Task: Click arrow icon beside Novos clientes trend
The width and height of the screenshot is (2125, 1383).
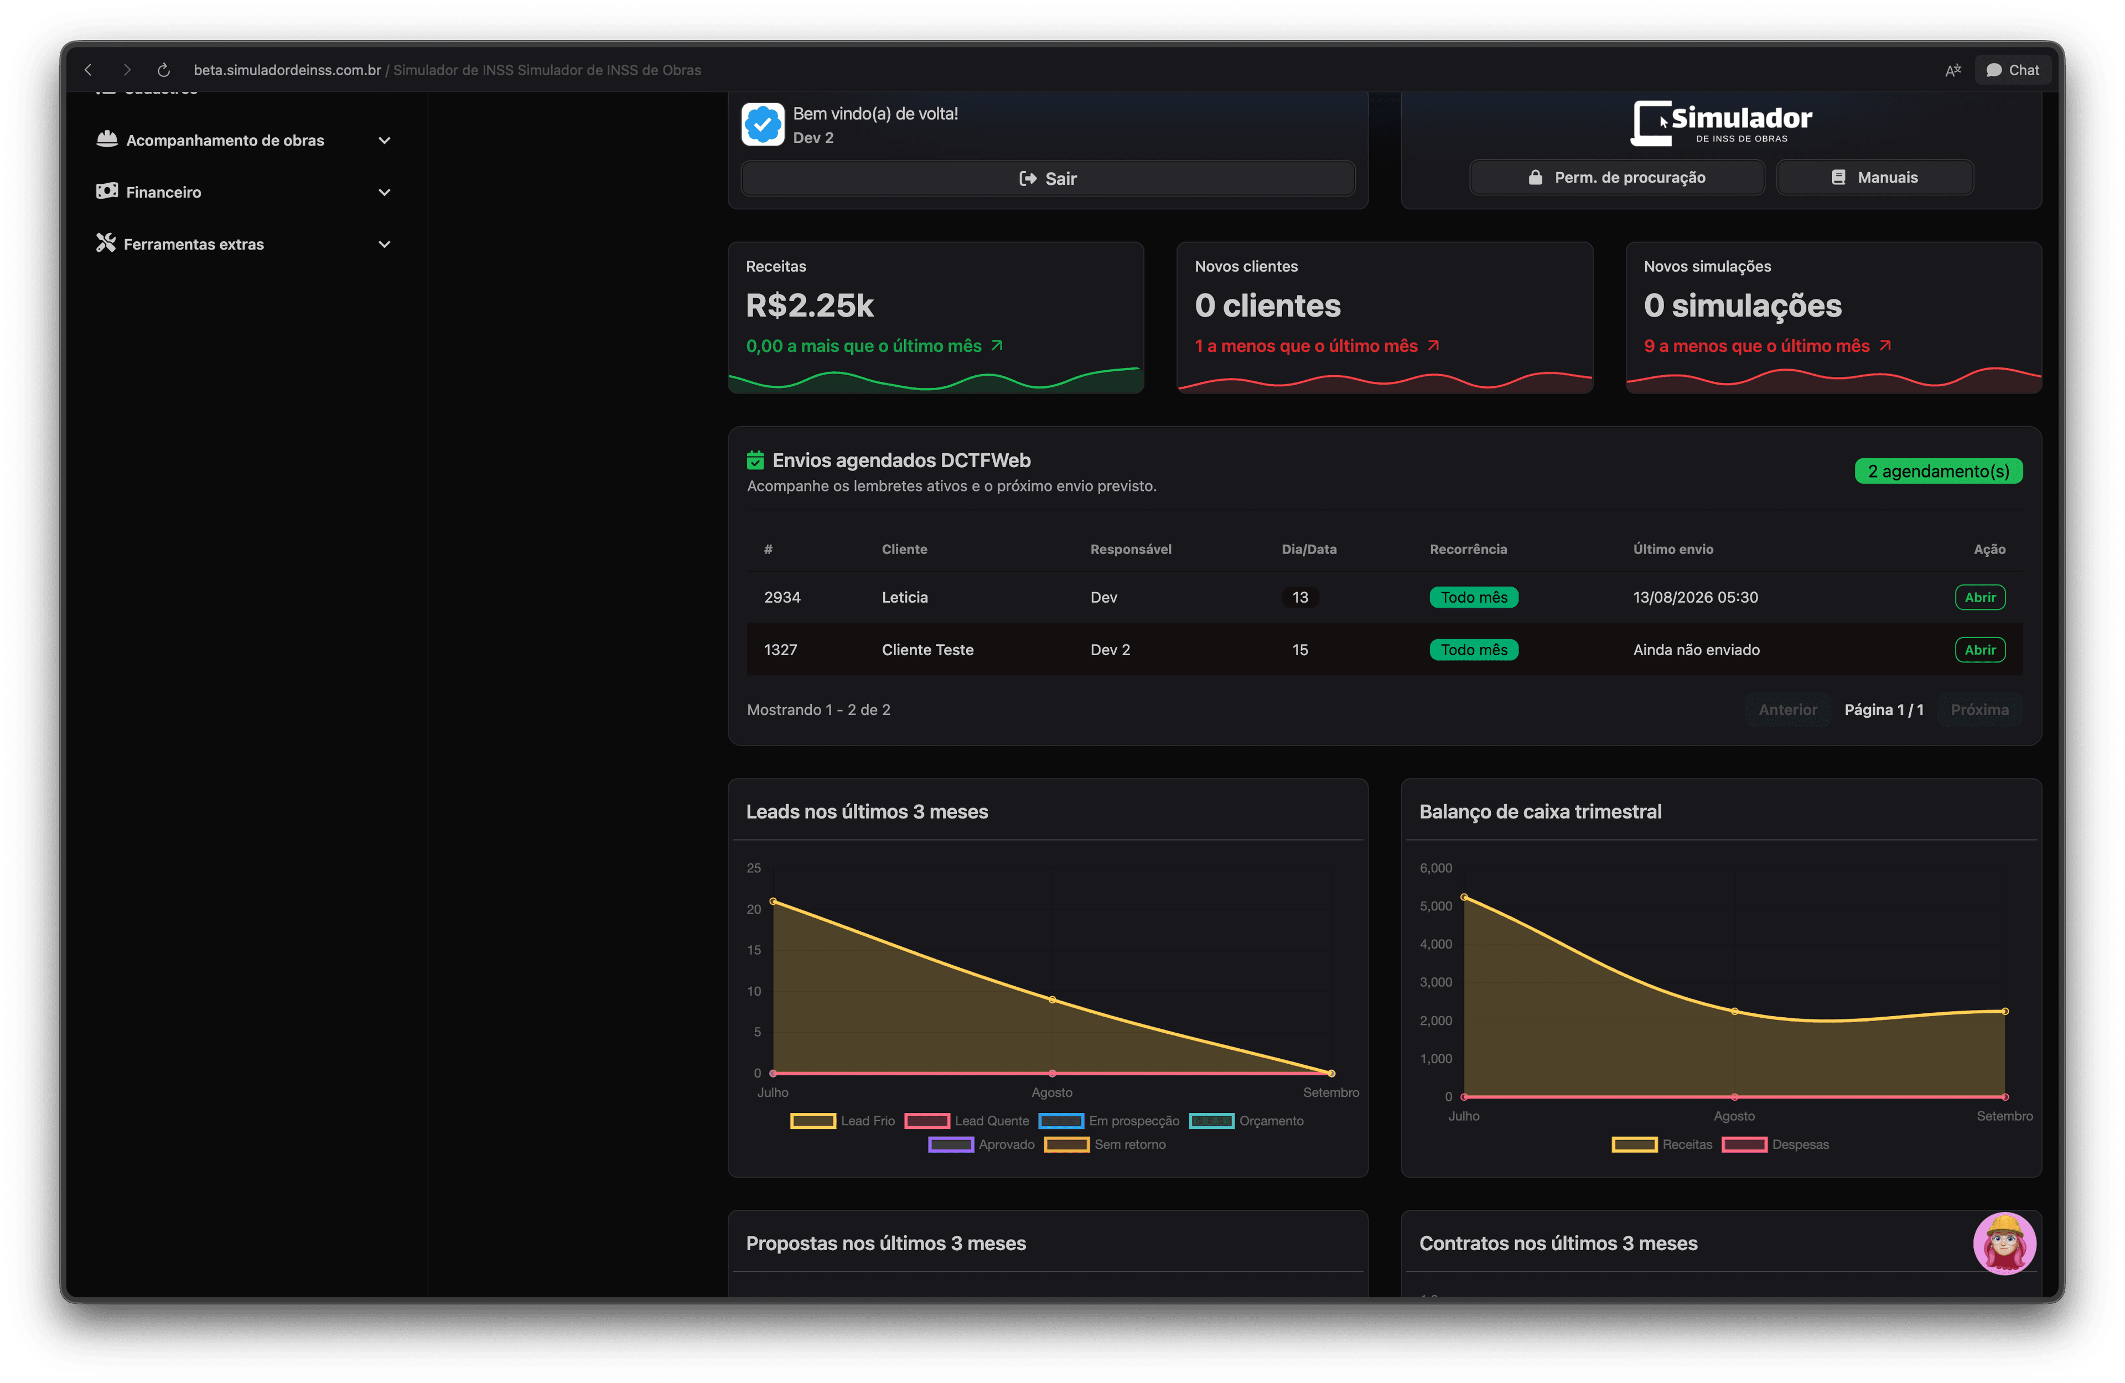Action: 1433,345
